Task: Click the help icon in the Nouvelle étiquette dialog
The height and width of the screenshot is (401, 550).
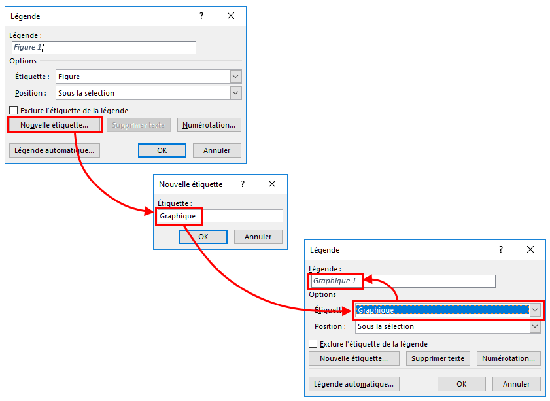Action: click(x=243, y=184)
